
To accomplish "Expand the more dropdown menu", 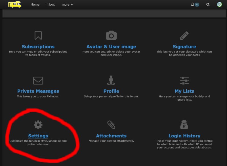I will (67, 5).
